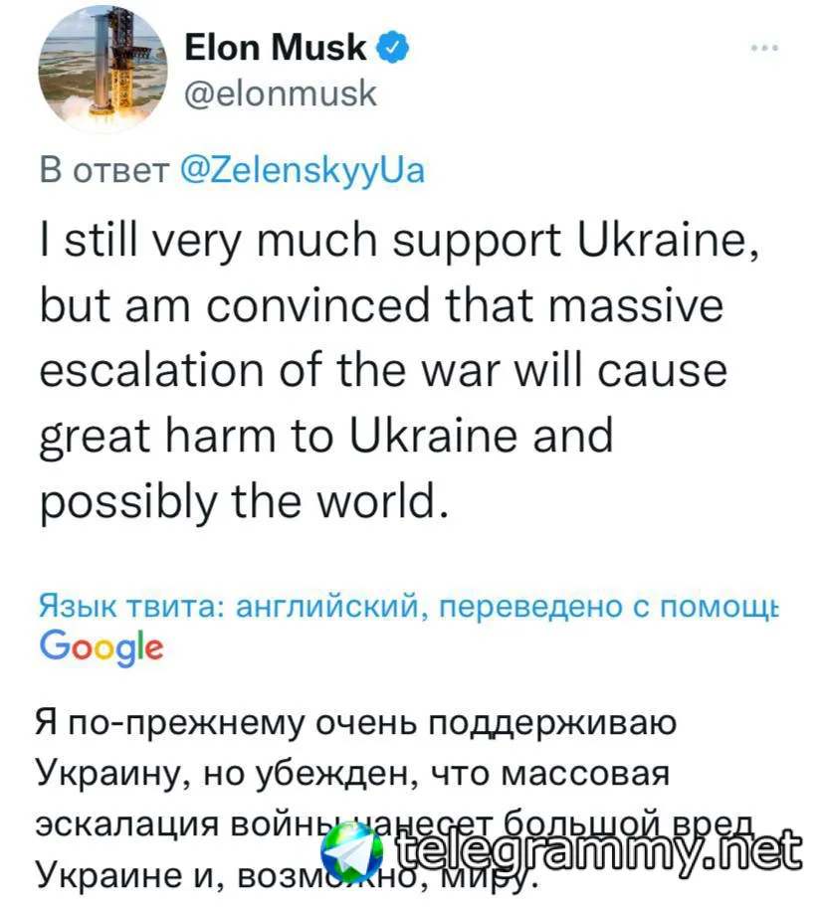Click the 'В ответ' reply label
The image size is (821, 912).
(x=103, y=171)
